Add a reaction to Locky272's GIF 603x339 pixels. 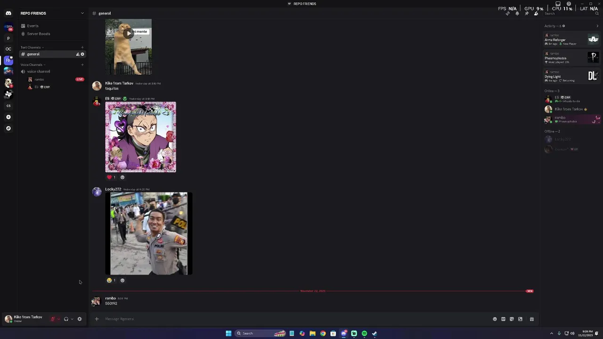pos(122,281)
